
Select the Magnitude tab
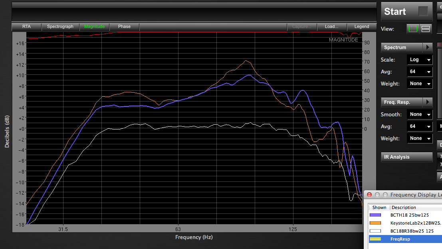click(x=95, y=26)
